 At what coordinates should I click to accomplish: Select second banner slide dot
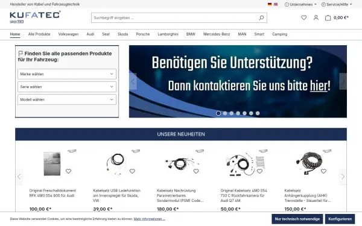pos(225,113)
